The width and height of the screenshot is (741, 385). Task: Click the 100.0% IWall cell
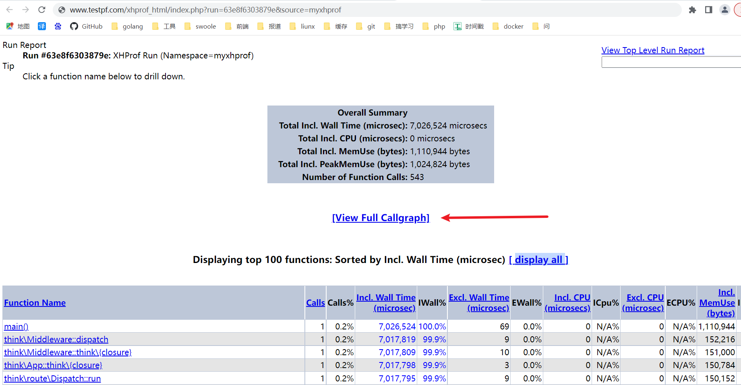pos(432,327)
